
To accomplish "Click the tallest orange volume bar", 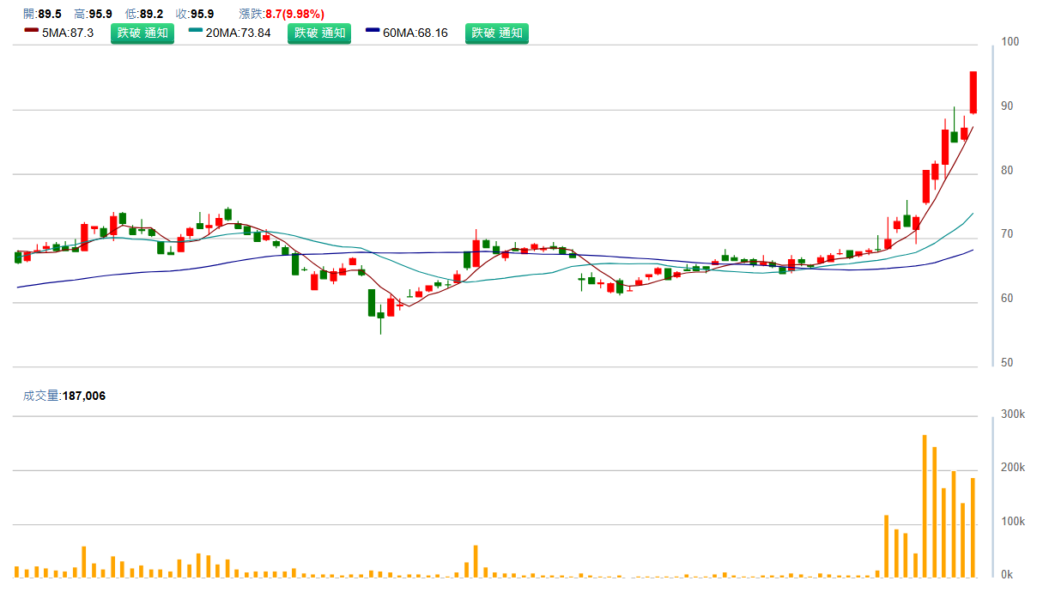I will point(925,505).
